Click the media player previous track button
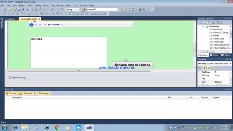Viewport: 233px width, 131px height. click(x=40, y=25)
